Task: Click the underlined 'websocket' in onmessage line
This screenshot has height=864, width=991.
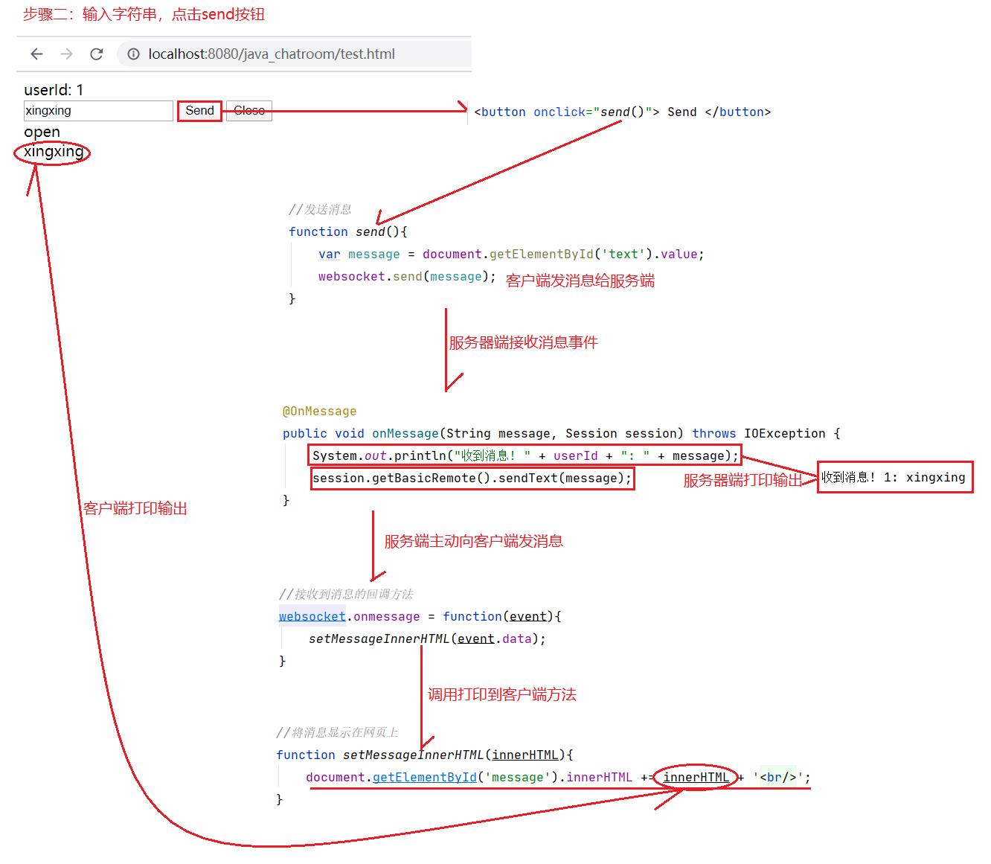Action: [312, 617]
